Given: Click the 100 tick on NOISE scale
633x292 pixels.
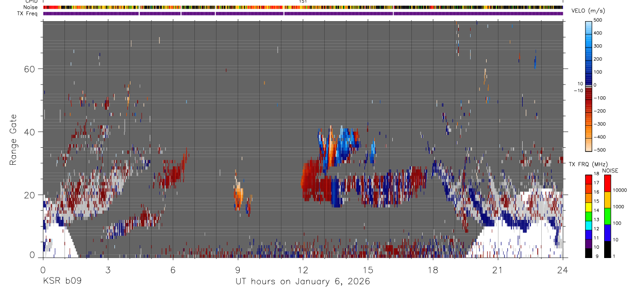Looking at the screenshot, I should pos(618,224).
